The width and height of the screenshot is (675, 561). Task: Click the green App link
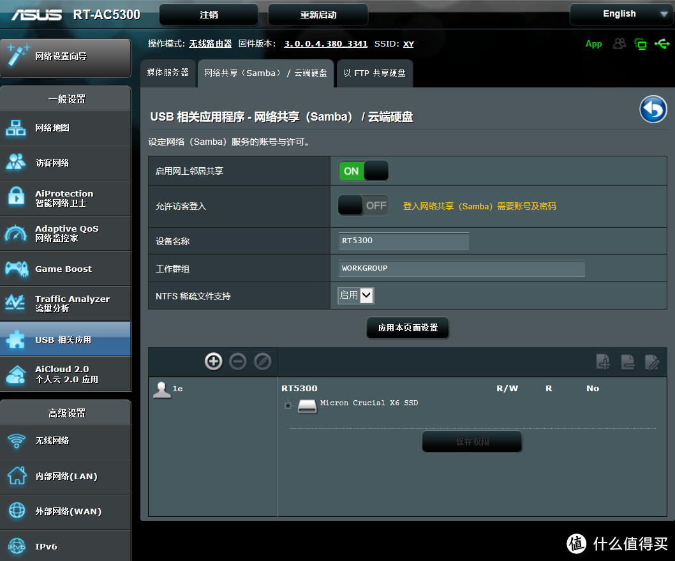point(593,44)
